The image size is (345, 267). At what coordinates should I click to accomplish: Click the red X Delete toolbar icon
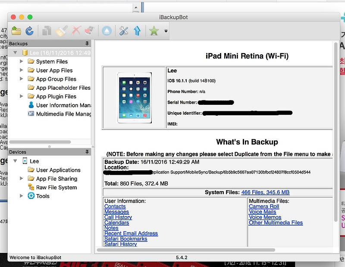[x=76, y=31]
